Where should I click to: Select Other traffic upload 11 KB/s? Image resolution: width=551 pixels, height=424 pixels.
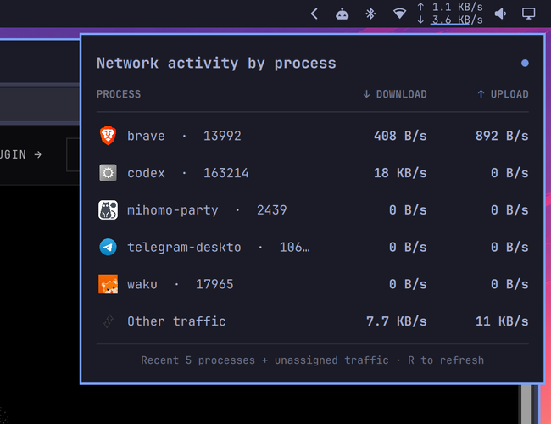tap(502, 321)
